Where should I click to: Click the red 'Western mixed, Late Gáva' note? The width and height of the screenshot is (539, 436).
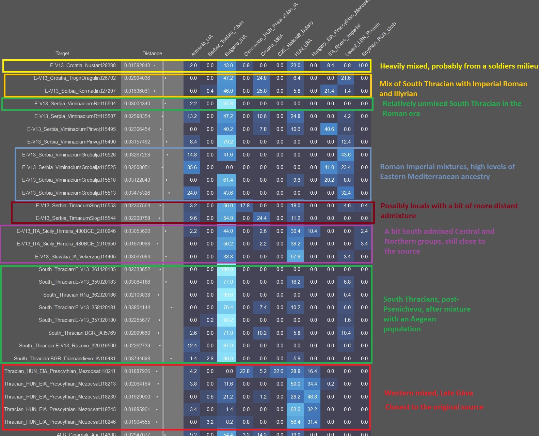coord(428,393)
